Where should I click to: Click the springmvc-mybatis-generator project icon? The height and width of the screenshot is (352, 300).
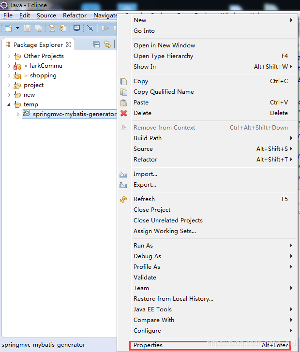(27, 114)
